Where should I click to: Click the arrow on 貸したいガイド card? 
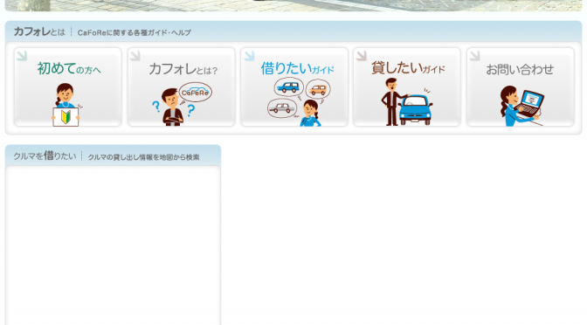click(362, 55)
